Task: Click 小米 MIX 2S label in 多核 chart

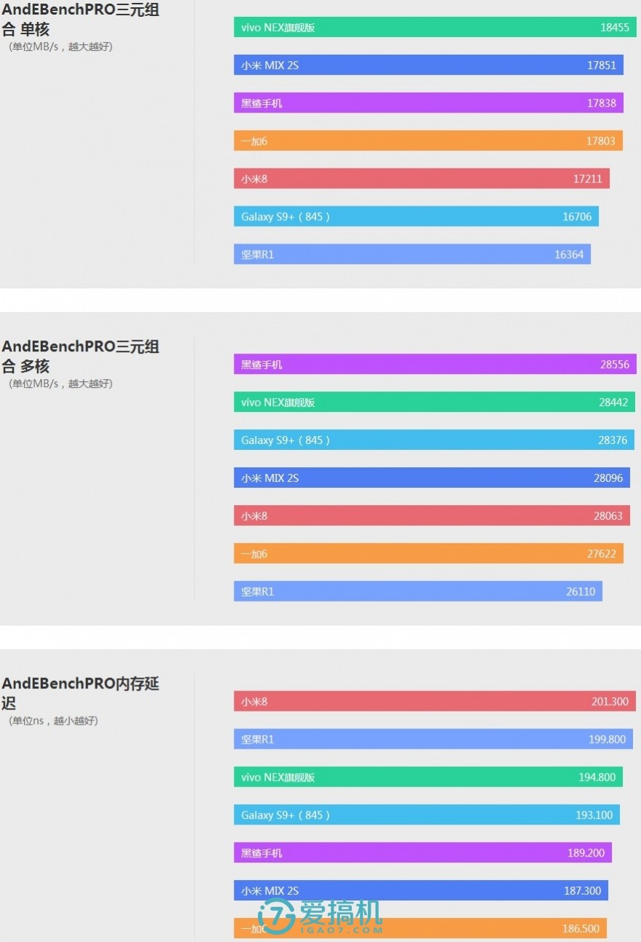Action: 270,478
